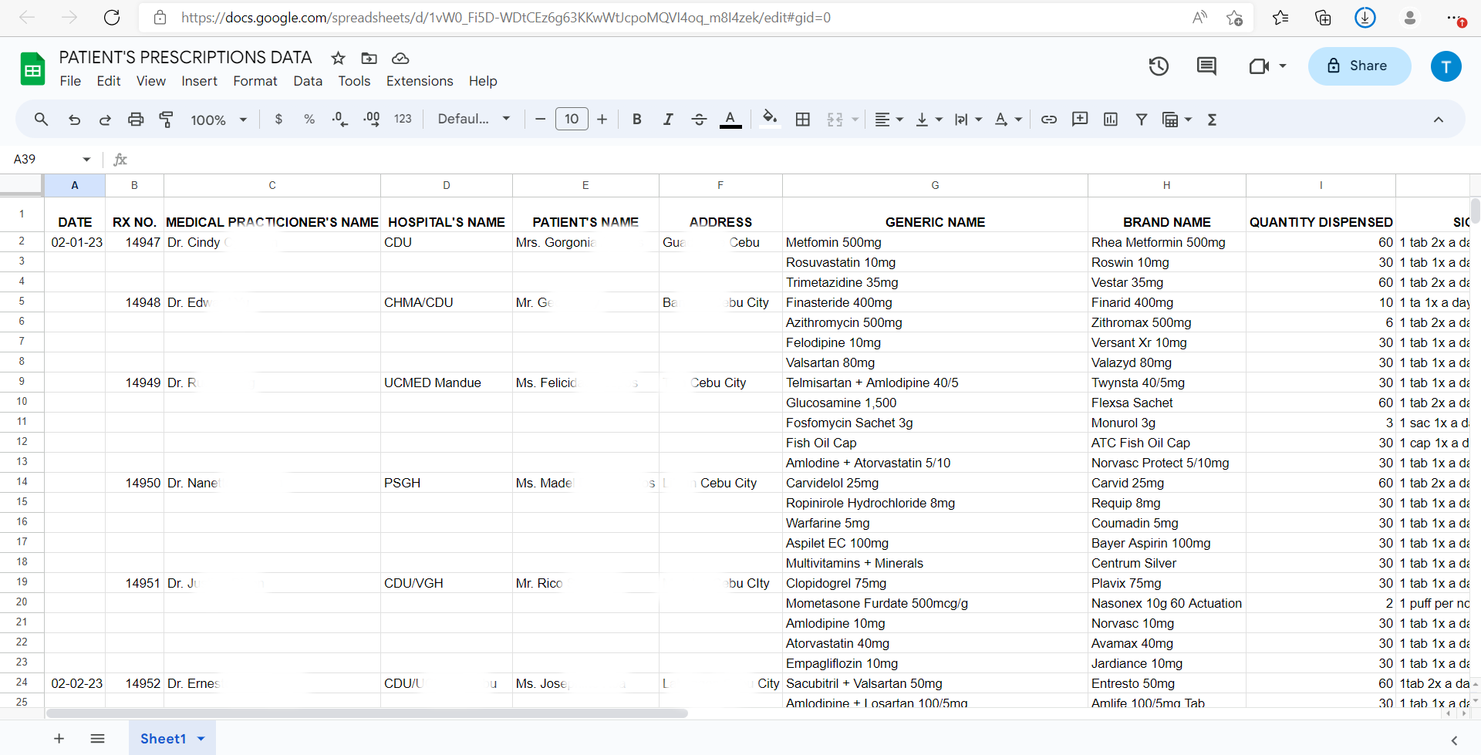
Task: Click the formula bar input
Action: point(802,159)
